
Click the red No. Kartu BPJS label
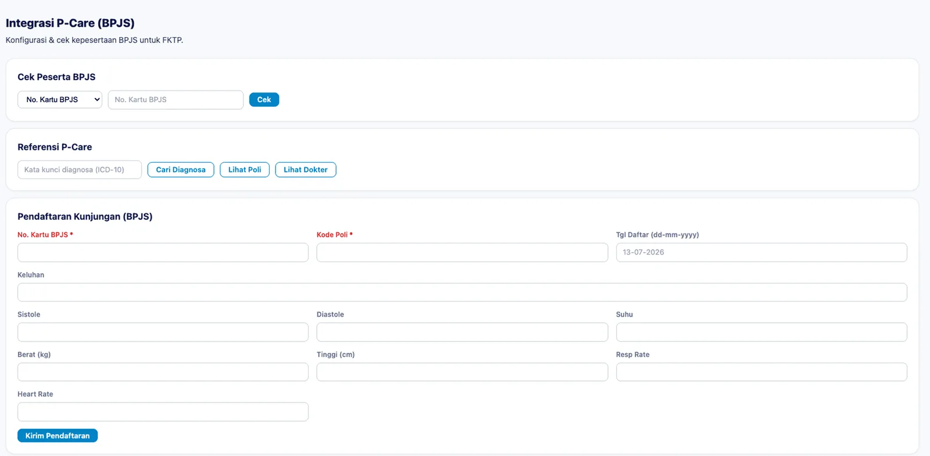coord(45,235)
